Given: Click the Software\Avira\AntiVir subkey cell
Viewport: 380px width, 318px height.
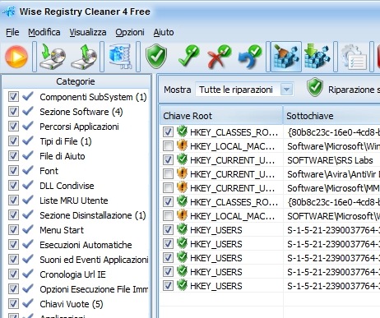Looking at the screenshot, I should [x=331, y=174].
